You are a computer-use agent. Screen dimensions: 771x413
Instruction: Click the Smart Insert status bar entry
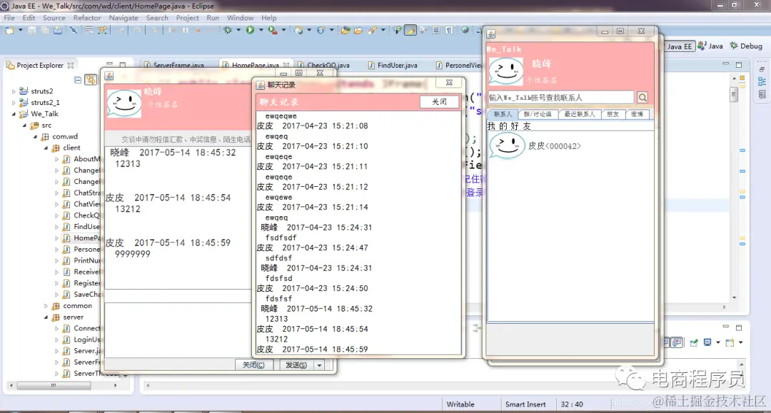point(525,404)
